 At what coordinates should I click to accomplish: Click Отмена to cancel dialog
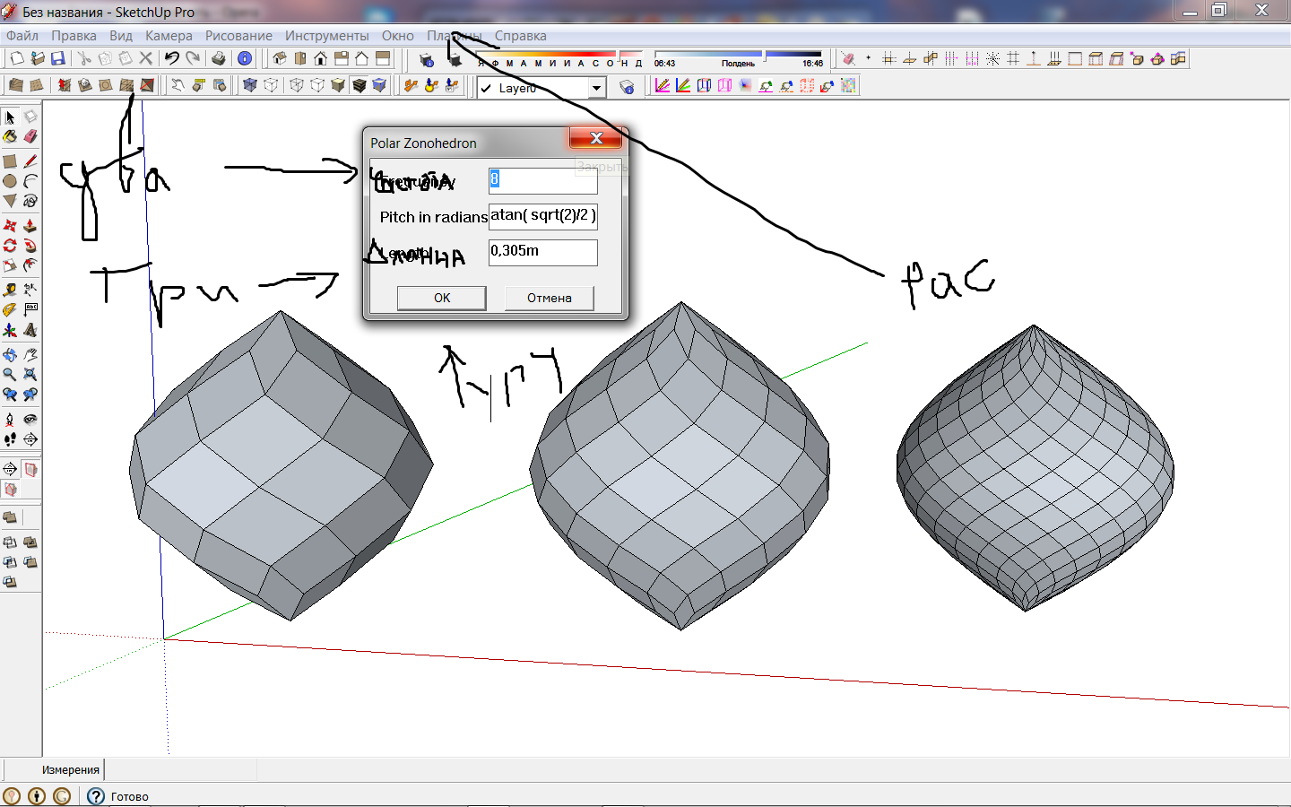pyautogui.click(x=549, y=298)
